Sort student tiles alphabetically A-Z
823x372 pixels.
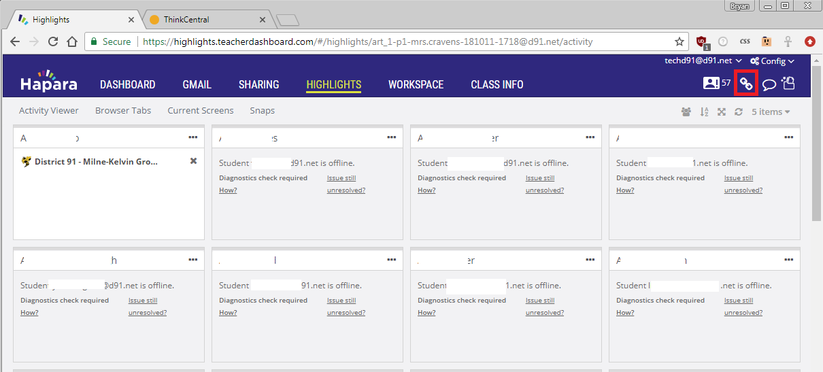(x=704, y=112)
